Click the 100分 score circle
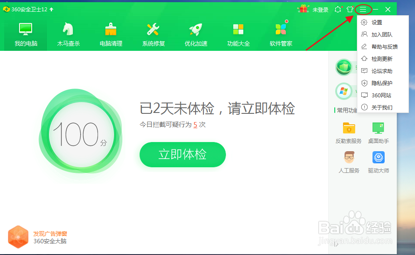This screenshot has height=255, width=415. click(x=81, y=134)
